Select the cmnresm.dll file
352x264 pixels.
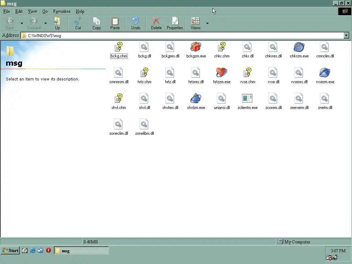(119, 76)
